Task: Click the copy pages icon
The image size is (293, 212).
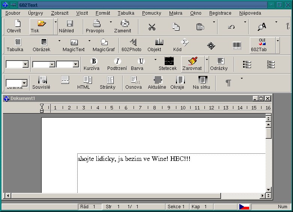Action: click(176, 27)
